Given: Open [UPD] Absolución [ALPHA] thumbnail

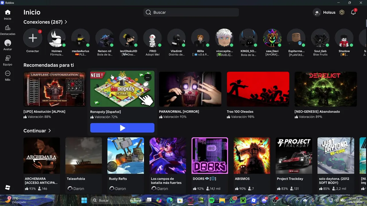Looking at the screenshot, I should (x=54, y=89).
